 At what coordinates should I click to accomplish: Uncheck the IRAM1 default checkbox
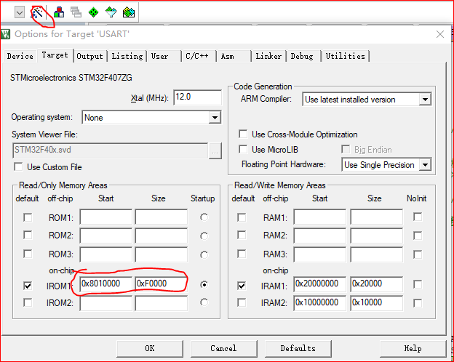[242, 286]
